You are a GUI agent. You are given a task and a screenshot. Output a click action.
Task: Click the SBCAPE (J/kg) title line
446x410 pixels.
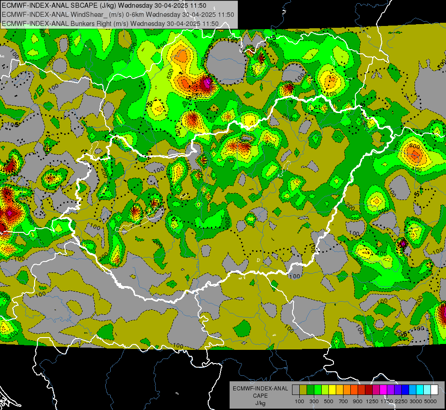(104, 5)
